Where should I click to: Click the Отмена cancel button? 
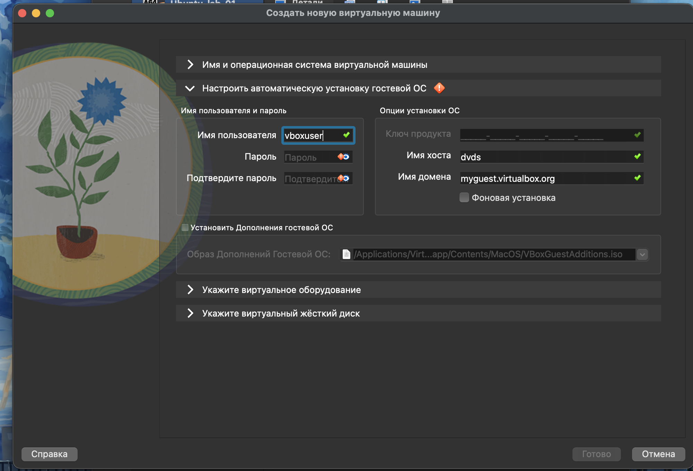658,454
